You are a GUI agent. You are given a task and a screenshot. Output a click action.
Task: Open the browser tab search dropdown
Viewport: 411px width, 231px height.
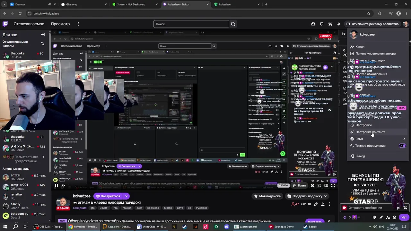[4, 4]
